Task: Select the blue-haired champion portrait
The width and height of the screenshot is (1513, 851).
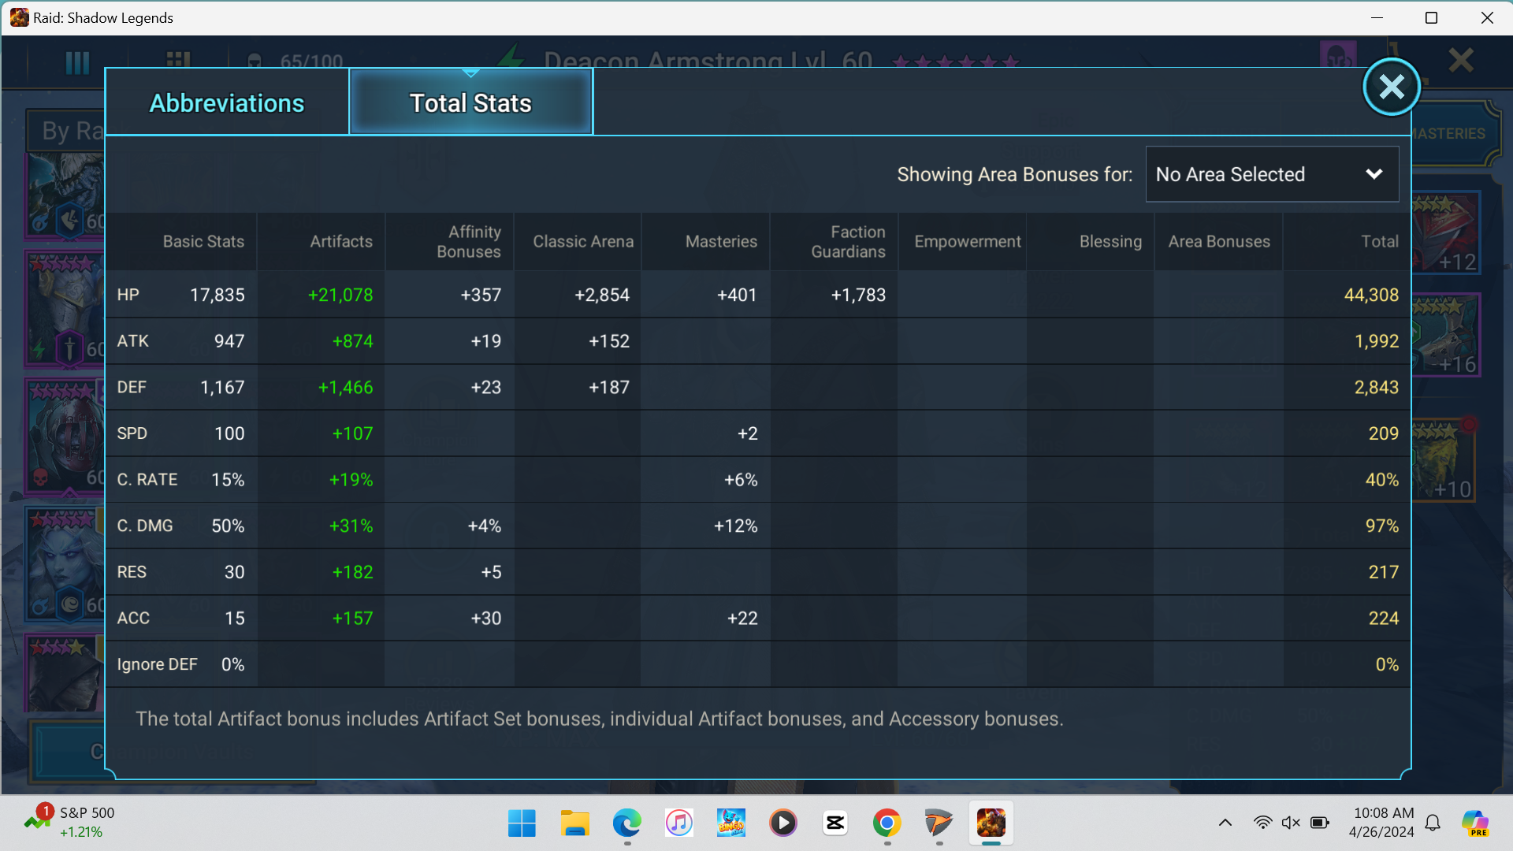Action: pos(66,564)
